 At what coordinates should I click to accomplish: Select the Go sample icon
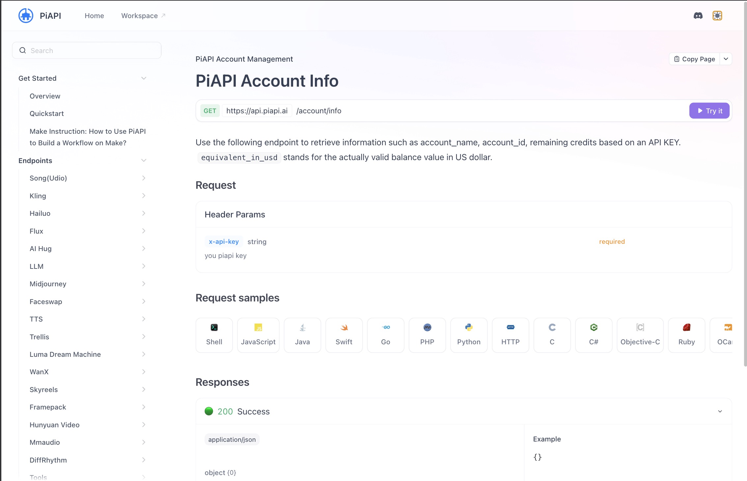[x=386, y=327]
